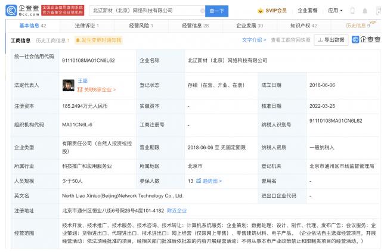Open the 趋势图 link
384x252 pixels.
point(212,181)
